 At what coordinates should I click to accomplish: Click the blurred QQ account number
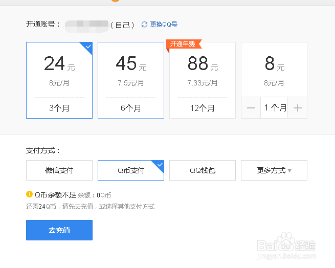87,26
